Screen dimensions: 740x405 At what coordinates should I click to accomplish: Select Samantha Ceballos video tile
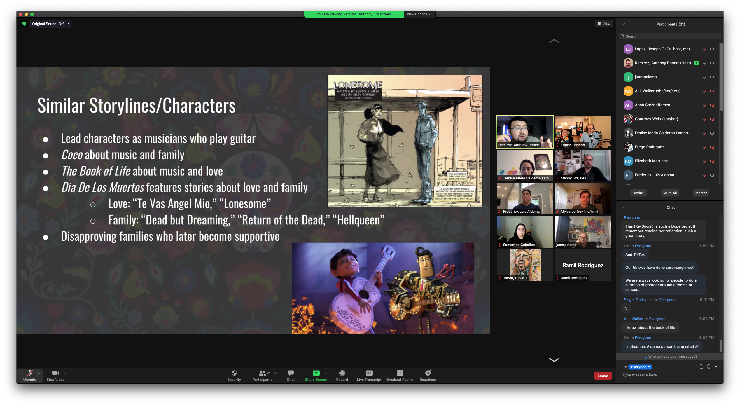click(x=525, y=232)
